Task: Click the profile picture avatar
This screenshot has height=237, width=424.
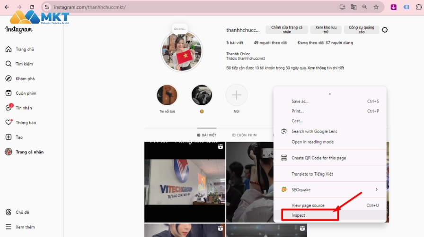Action: 182,51
